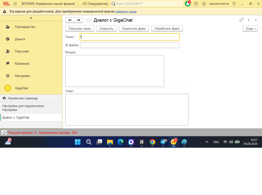Focus the ID файла input field
Image resolution: width=262 pixels, height=195 pixels.
(x=130, y=45)
